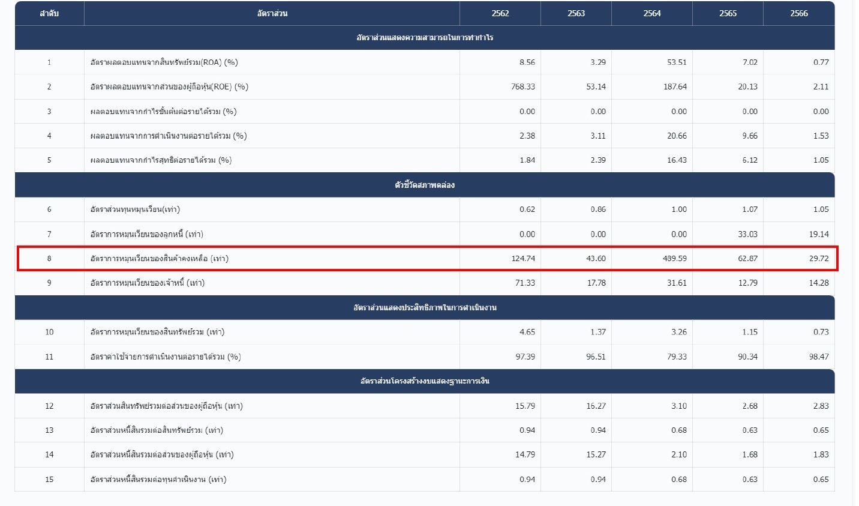Select value 0.62 in row 6
The width and height of the screenshot is (859, 506).
(527, 209)
